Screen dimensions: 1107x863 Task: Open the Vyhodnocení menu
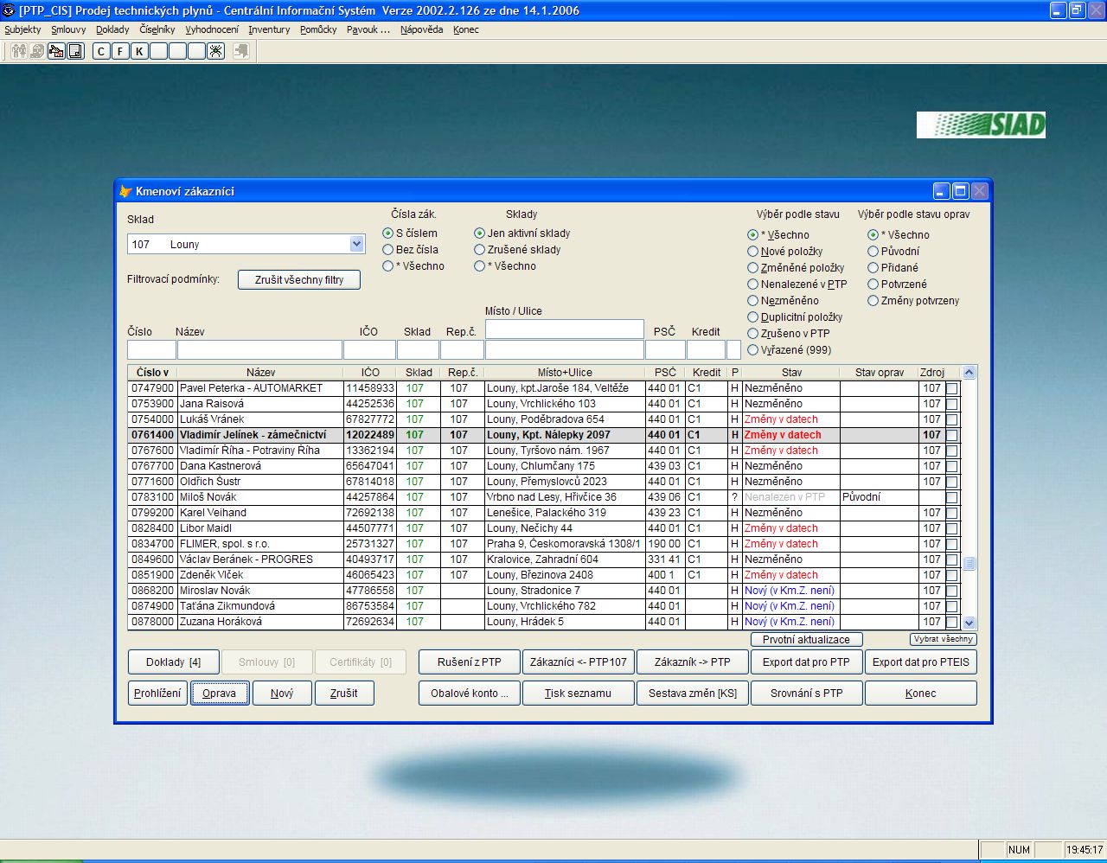tap(212, 29)
